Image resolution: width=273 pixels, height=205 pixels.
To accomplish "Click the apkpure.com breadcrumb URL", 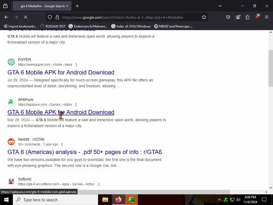I will 45,105.
